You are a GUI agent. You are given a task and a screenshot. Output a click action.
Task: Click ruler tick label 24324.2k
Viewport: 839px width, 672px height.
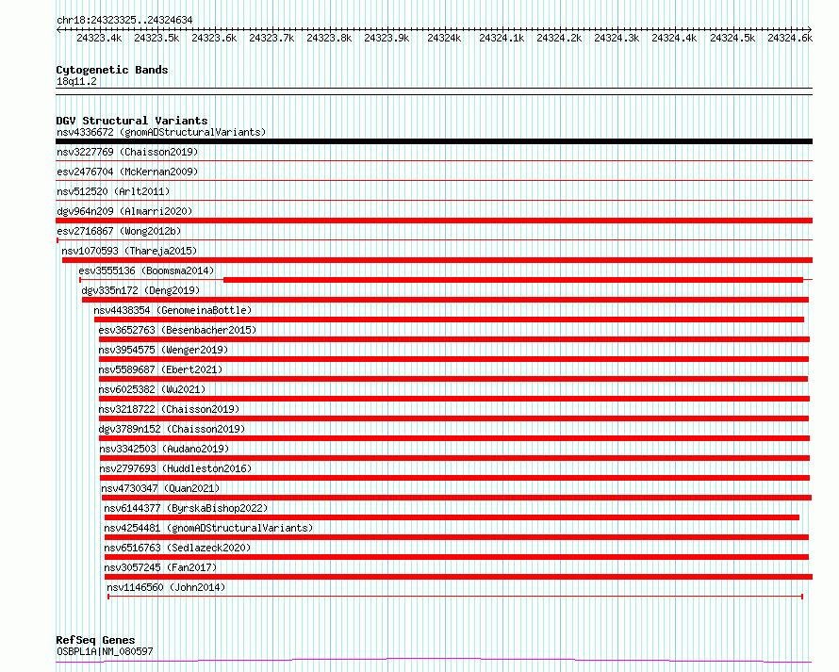[559, 38]
